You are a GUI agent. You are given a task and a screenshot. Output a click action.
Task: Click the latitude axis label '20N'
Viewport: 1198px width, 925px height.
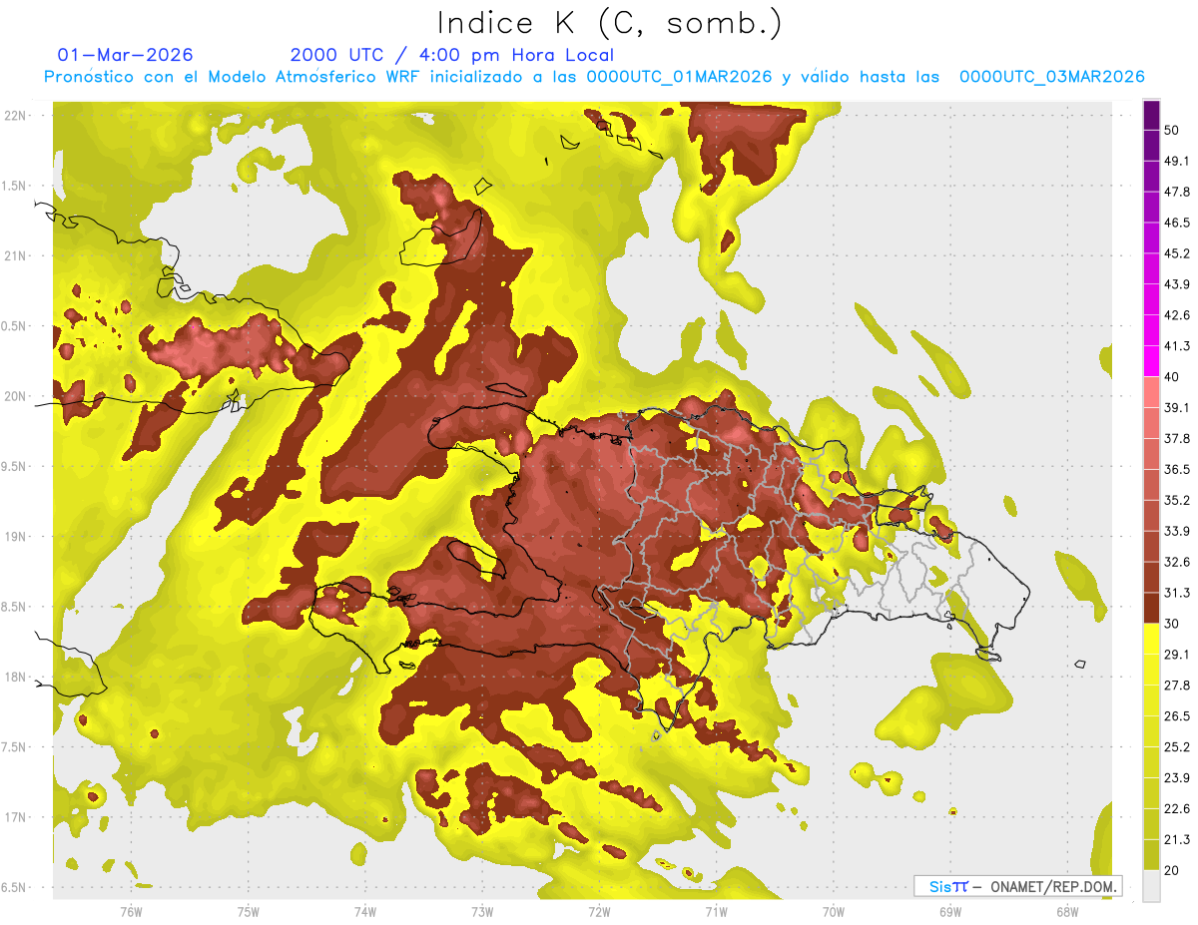tap(15, 397)
